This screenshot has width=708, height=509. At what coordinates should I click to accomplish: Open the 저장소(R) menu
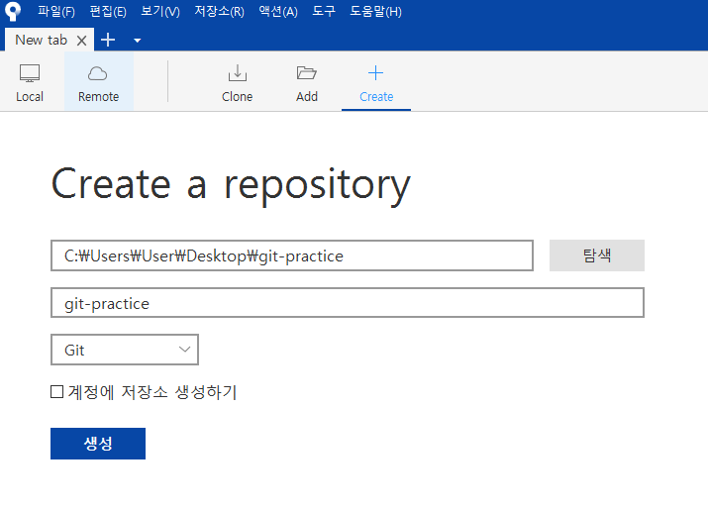click(220, 11)
